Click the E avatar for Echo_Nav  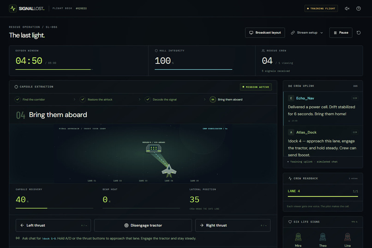[291, 98]
